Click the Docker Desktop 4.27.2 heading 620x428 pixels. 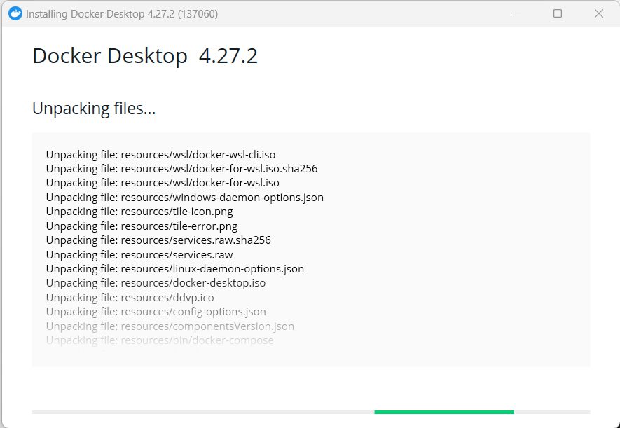point(145,56)
